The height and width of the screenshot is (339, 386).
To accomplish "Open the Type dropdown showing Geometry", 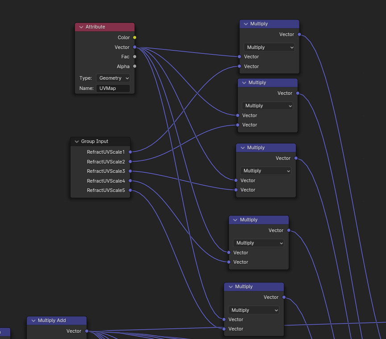I will click(113, 78).
